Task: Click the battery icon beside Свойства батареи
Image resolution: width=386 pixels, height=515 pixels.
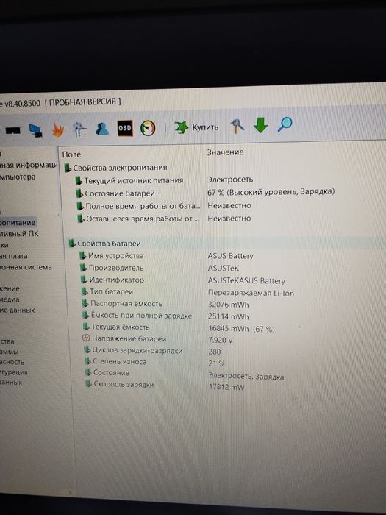Action: click(x=73, y=244)
